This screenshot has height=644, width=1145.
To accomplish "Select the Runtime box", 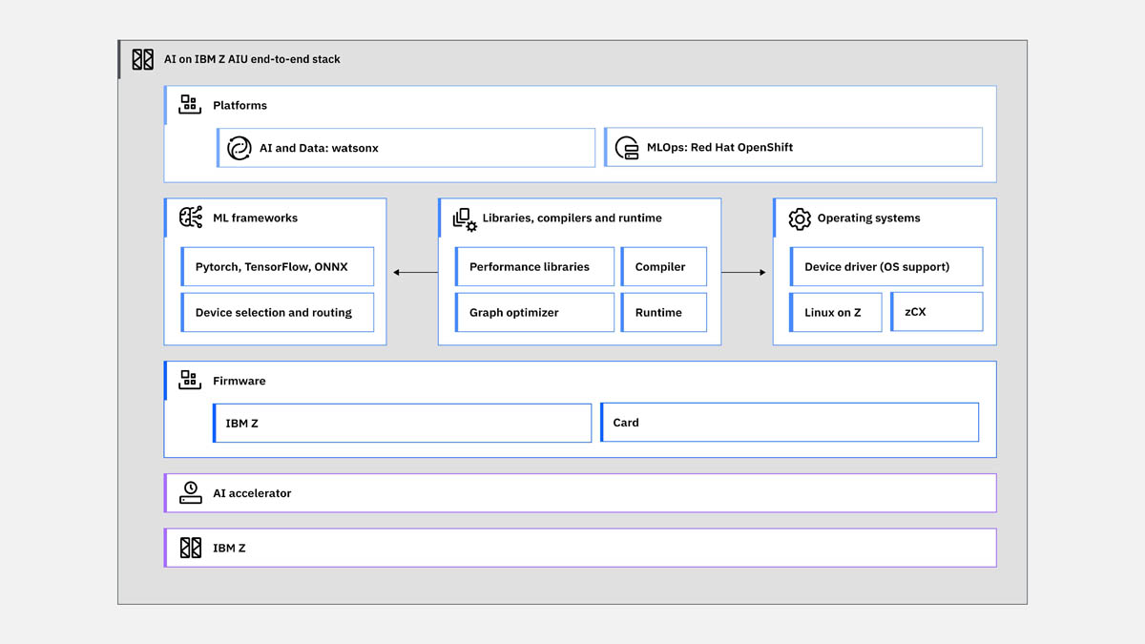I will pos(664,313).
